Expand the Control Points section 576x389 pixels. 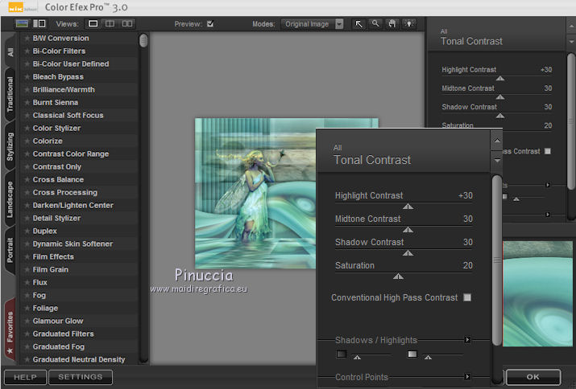click(x=467, y=377)
